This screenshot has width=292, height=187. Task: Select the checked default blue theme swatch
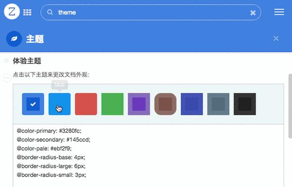(x=33, y=104)
